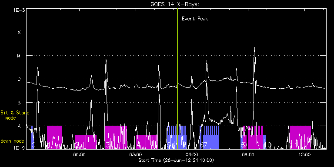Select the "X" flare class axis label

tap(19, 32)
